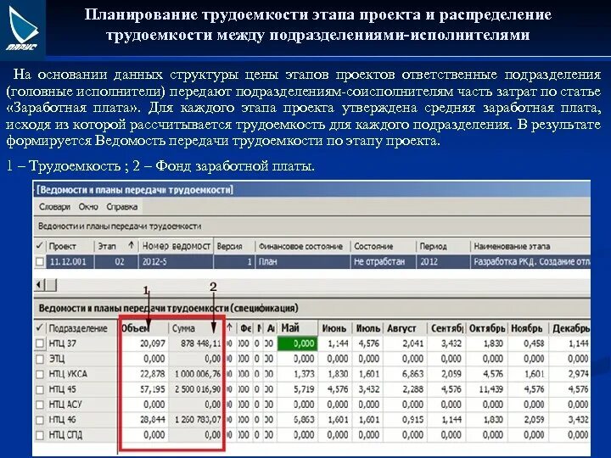Select the volume value 20,097
The image size is (611, 458).
click(x=153, y=343)
